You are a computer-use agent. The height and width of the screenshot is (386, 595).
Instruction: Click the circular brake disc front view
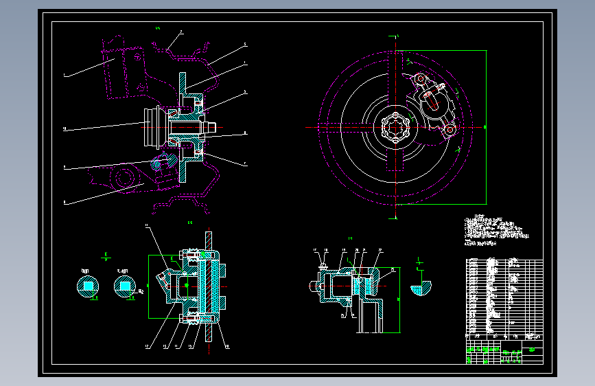[x=395, y=128]
